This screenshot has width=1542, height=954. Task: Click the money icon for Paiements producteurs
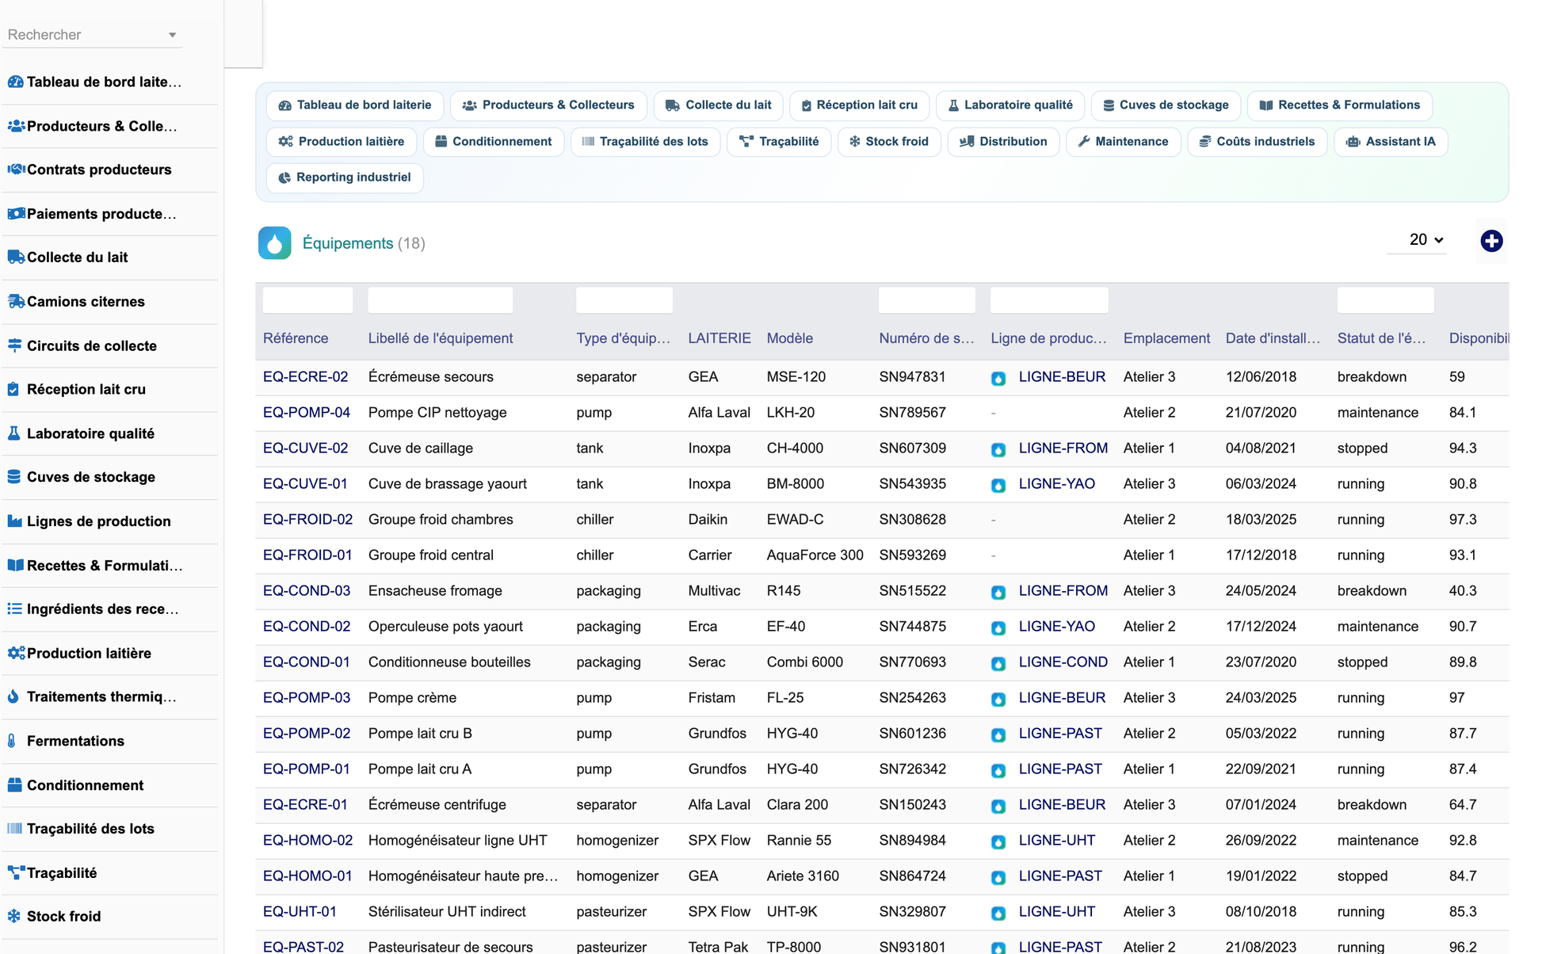(15, 213)
